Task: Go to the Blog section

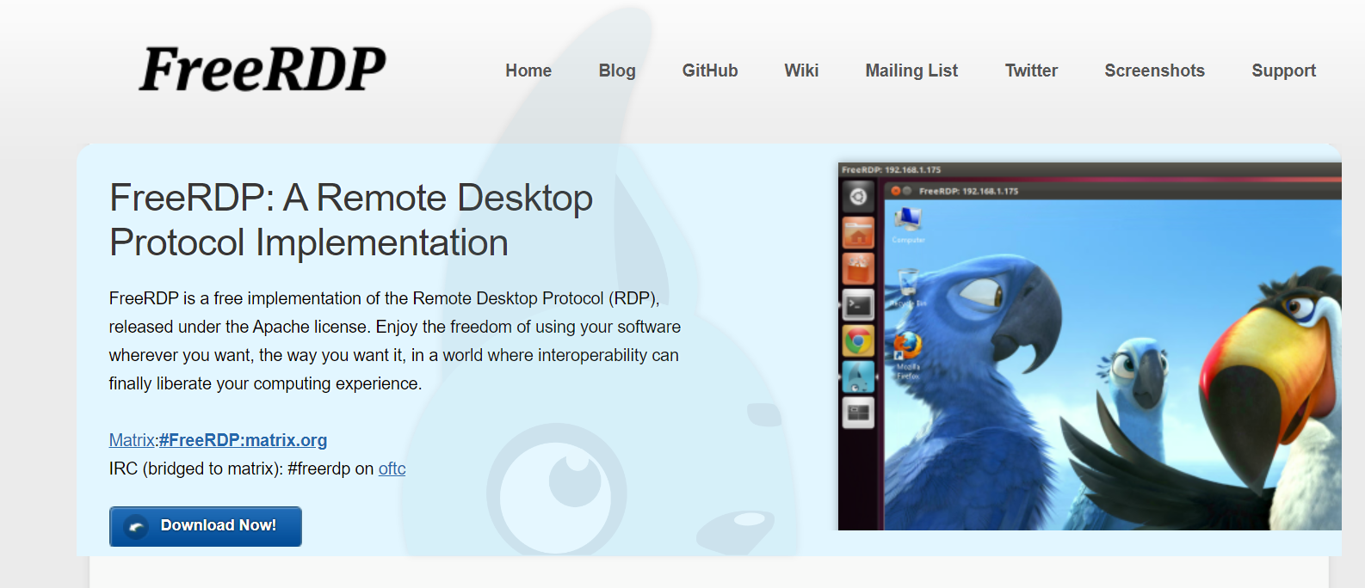Action: 617,70
